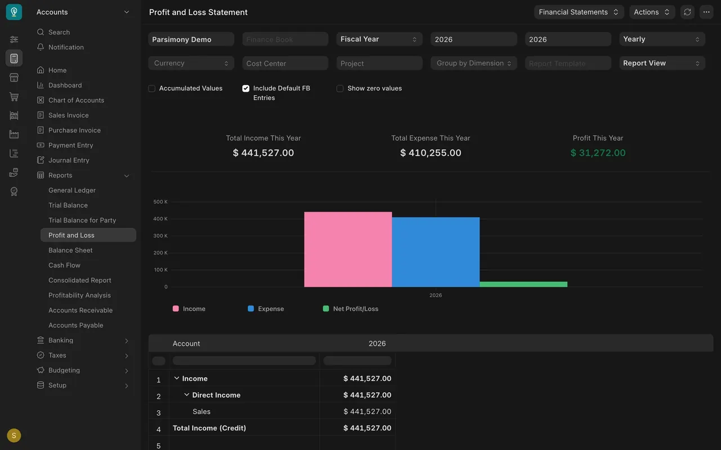Refresh the report with the reload icon
Image resolution: width=721 pixels, height=450 pixels.
click(x=687, y=12)
